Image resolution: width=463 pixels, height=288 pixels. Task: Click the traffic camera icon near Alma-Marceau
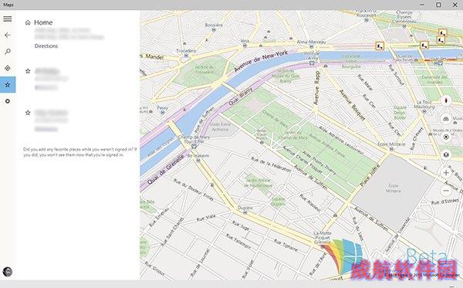380,46
